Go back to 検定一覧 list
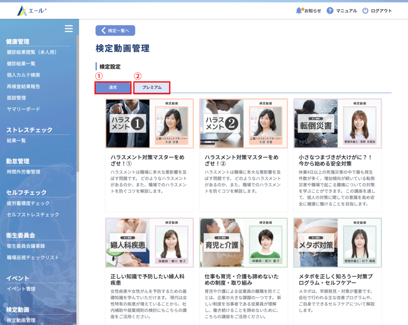Screen dimensions: 408x325 (115, 31)
